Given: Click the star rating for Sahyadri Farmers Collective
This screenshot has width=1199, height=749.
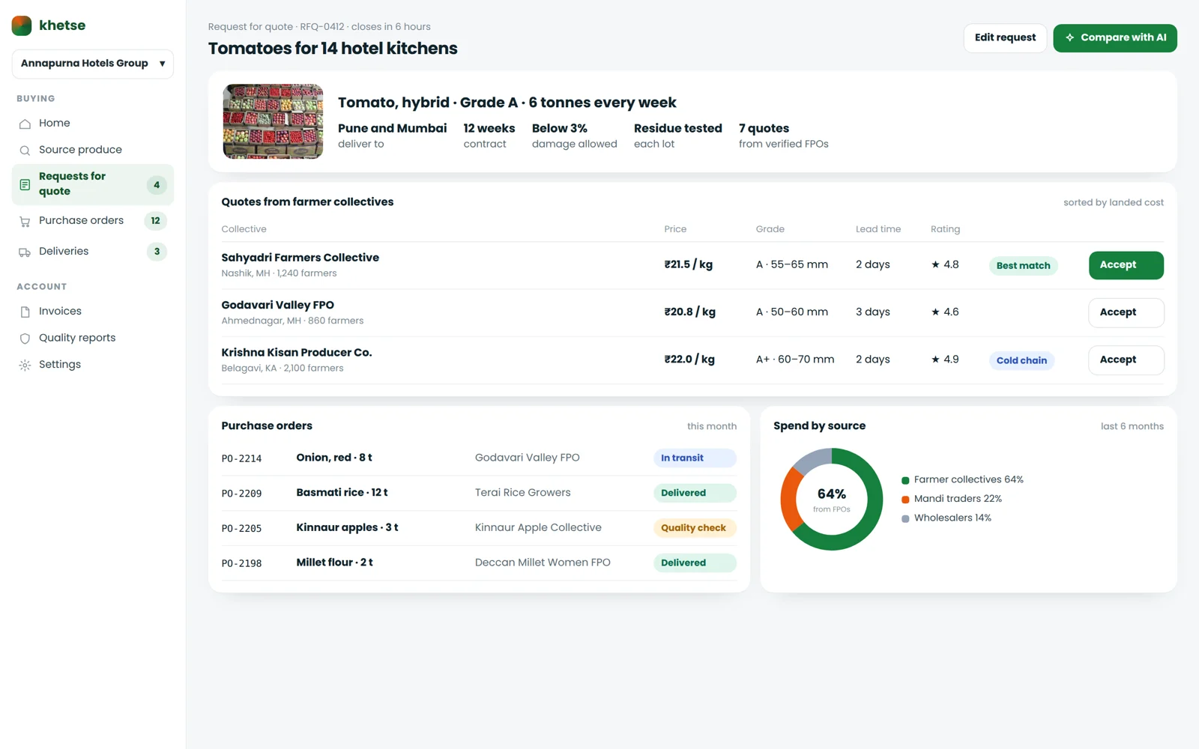Looking at the screenshot, I should (x=945, y=264).
